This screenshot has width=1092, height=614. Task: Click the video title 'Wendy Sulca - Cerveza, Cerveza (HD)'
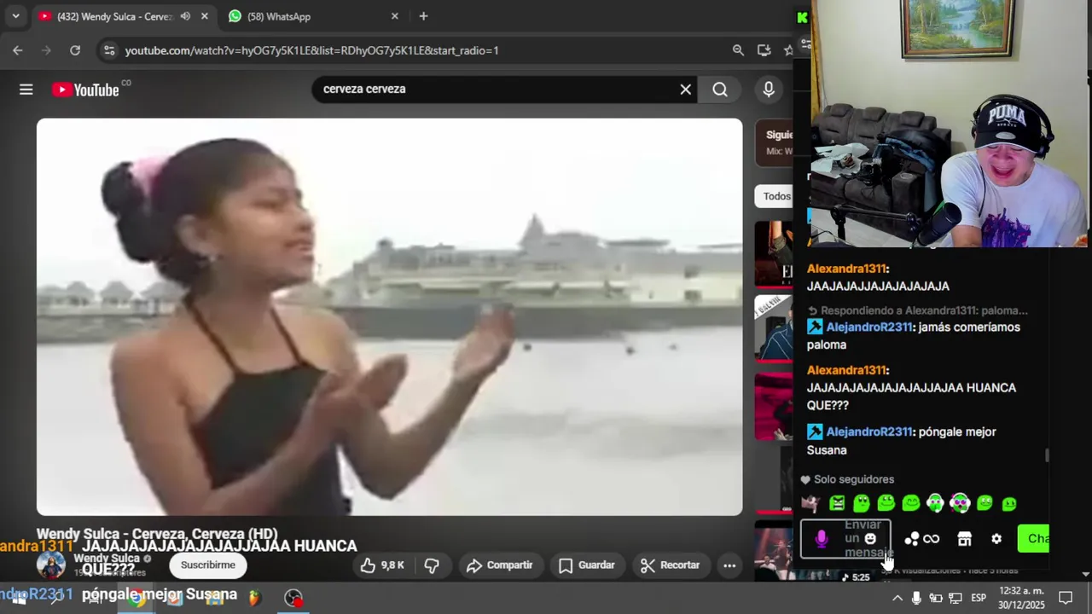click(157, 534)
